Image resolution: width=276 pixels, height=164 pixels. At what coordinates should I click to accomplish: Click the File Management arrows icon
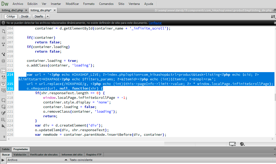pyautogui.click(x=273, y=16)
